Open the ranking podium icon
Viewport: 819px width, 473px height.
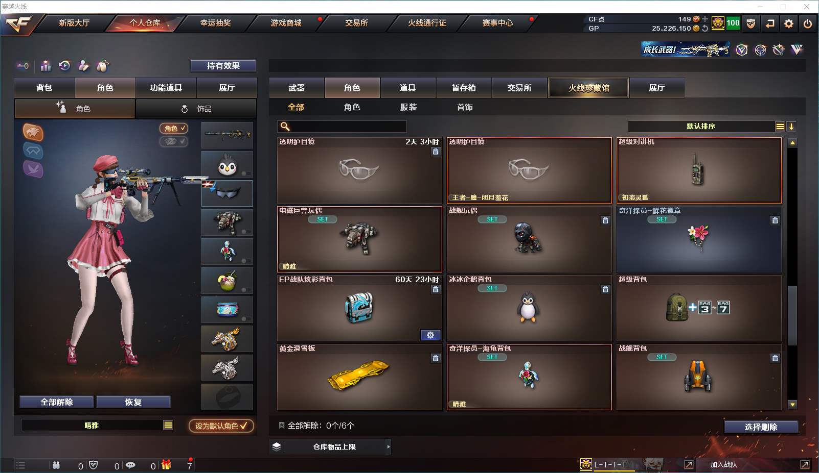[x=46, y=66]
